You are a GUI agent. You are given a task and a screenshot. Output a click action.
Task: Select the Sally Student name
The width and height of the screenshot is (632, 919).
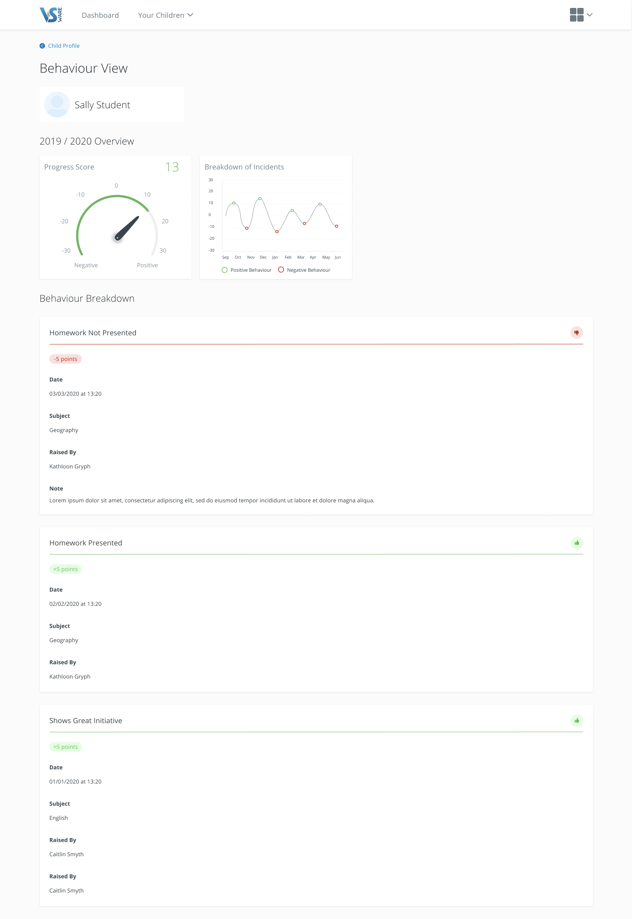click(102, 105)
